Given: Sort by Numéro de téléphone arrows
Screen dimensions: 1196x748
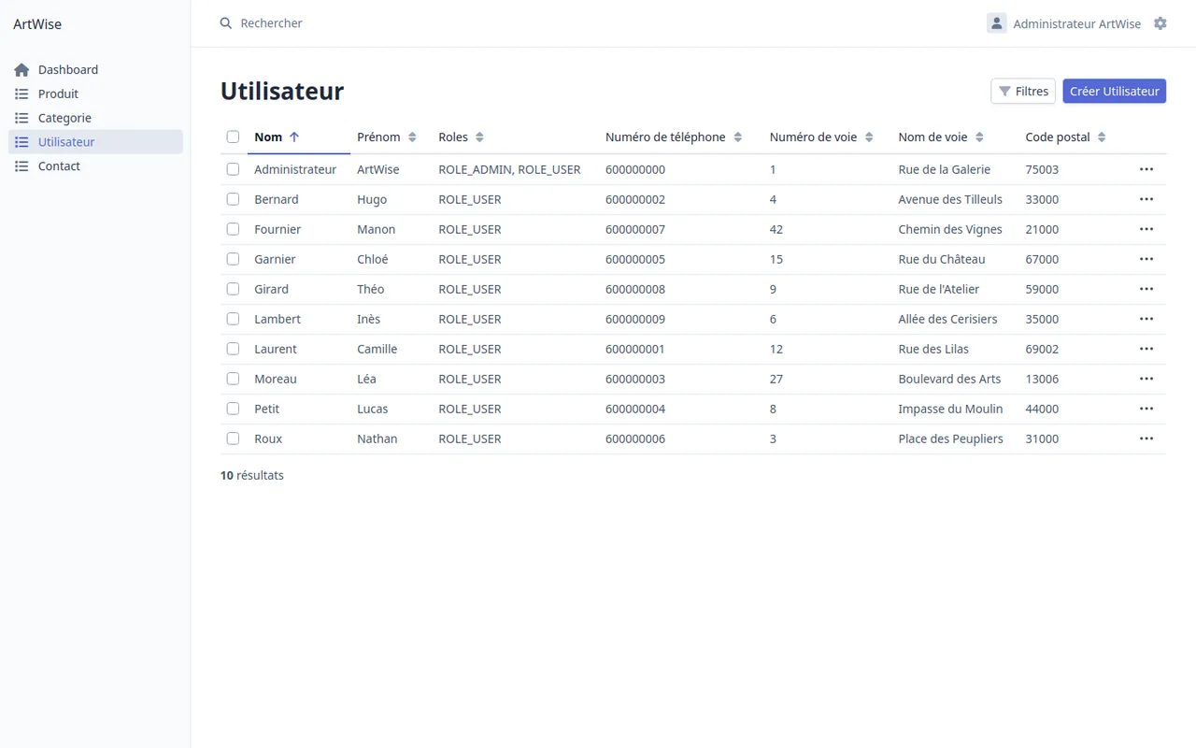Looking at the screenshot, I should pos(737,137).
